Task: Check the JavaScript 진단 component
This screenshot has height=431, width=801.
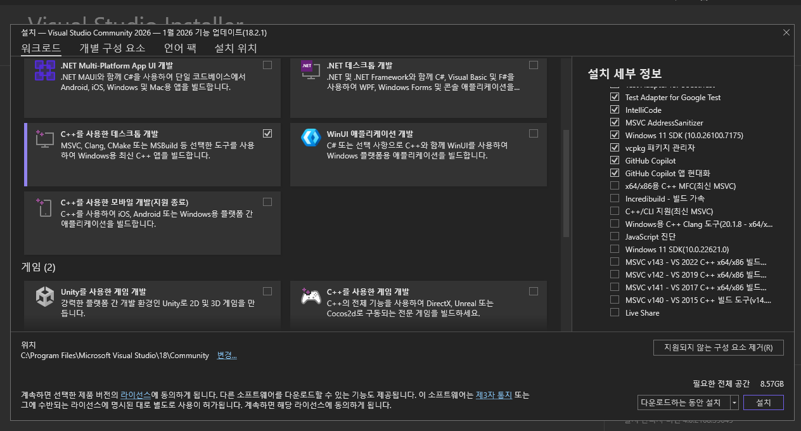Action: (615, 236)
